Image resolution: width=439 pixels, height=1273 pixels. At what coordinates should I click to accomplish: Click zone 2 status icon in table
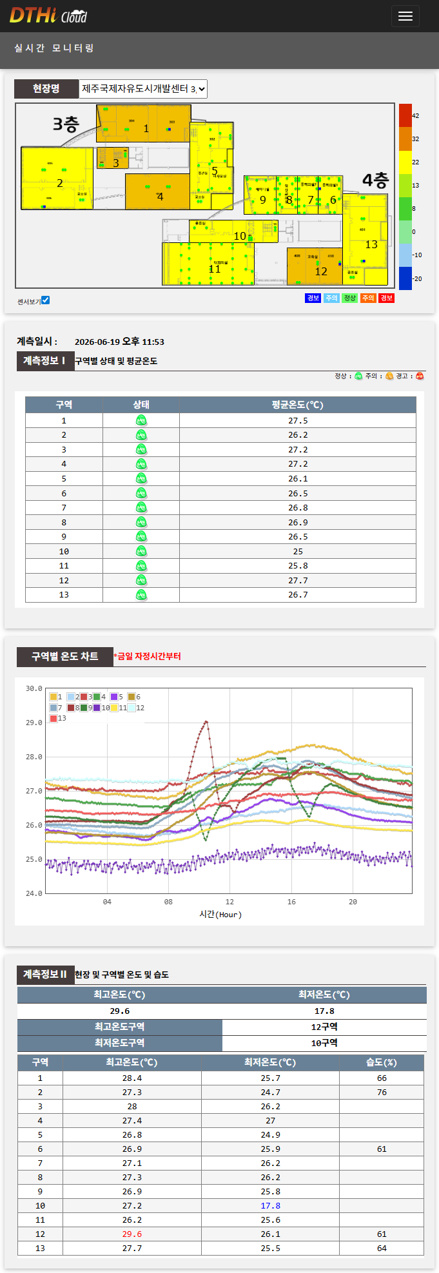pyautogui.click(x=141, y=435)
